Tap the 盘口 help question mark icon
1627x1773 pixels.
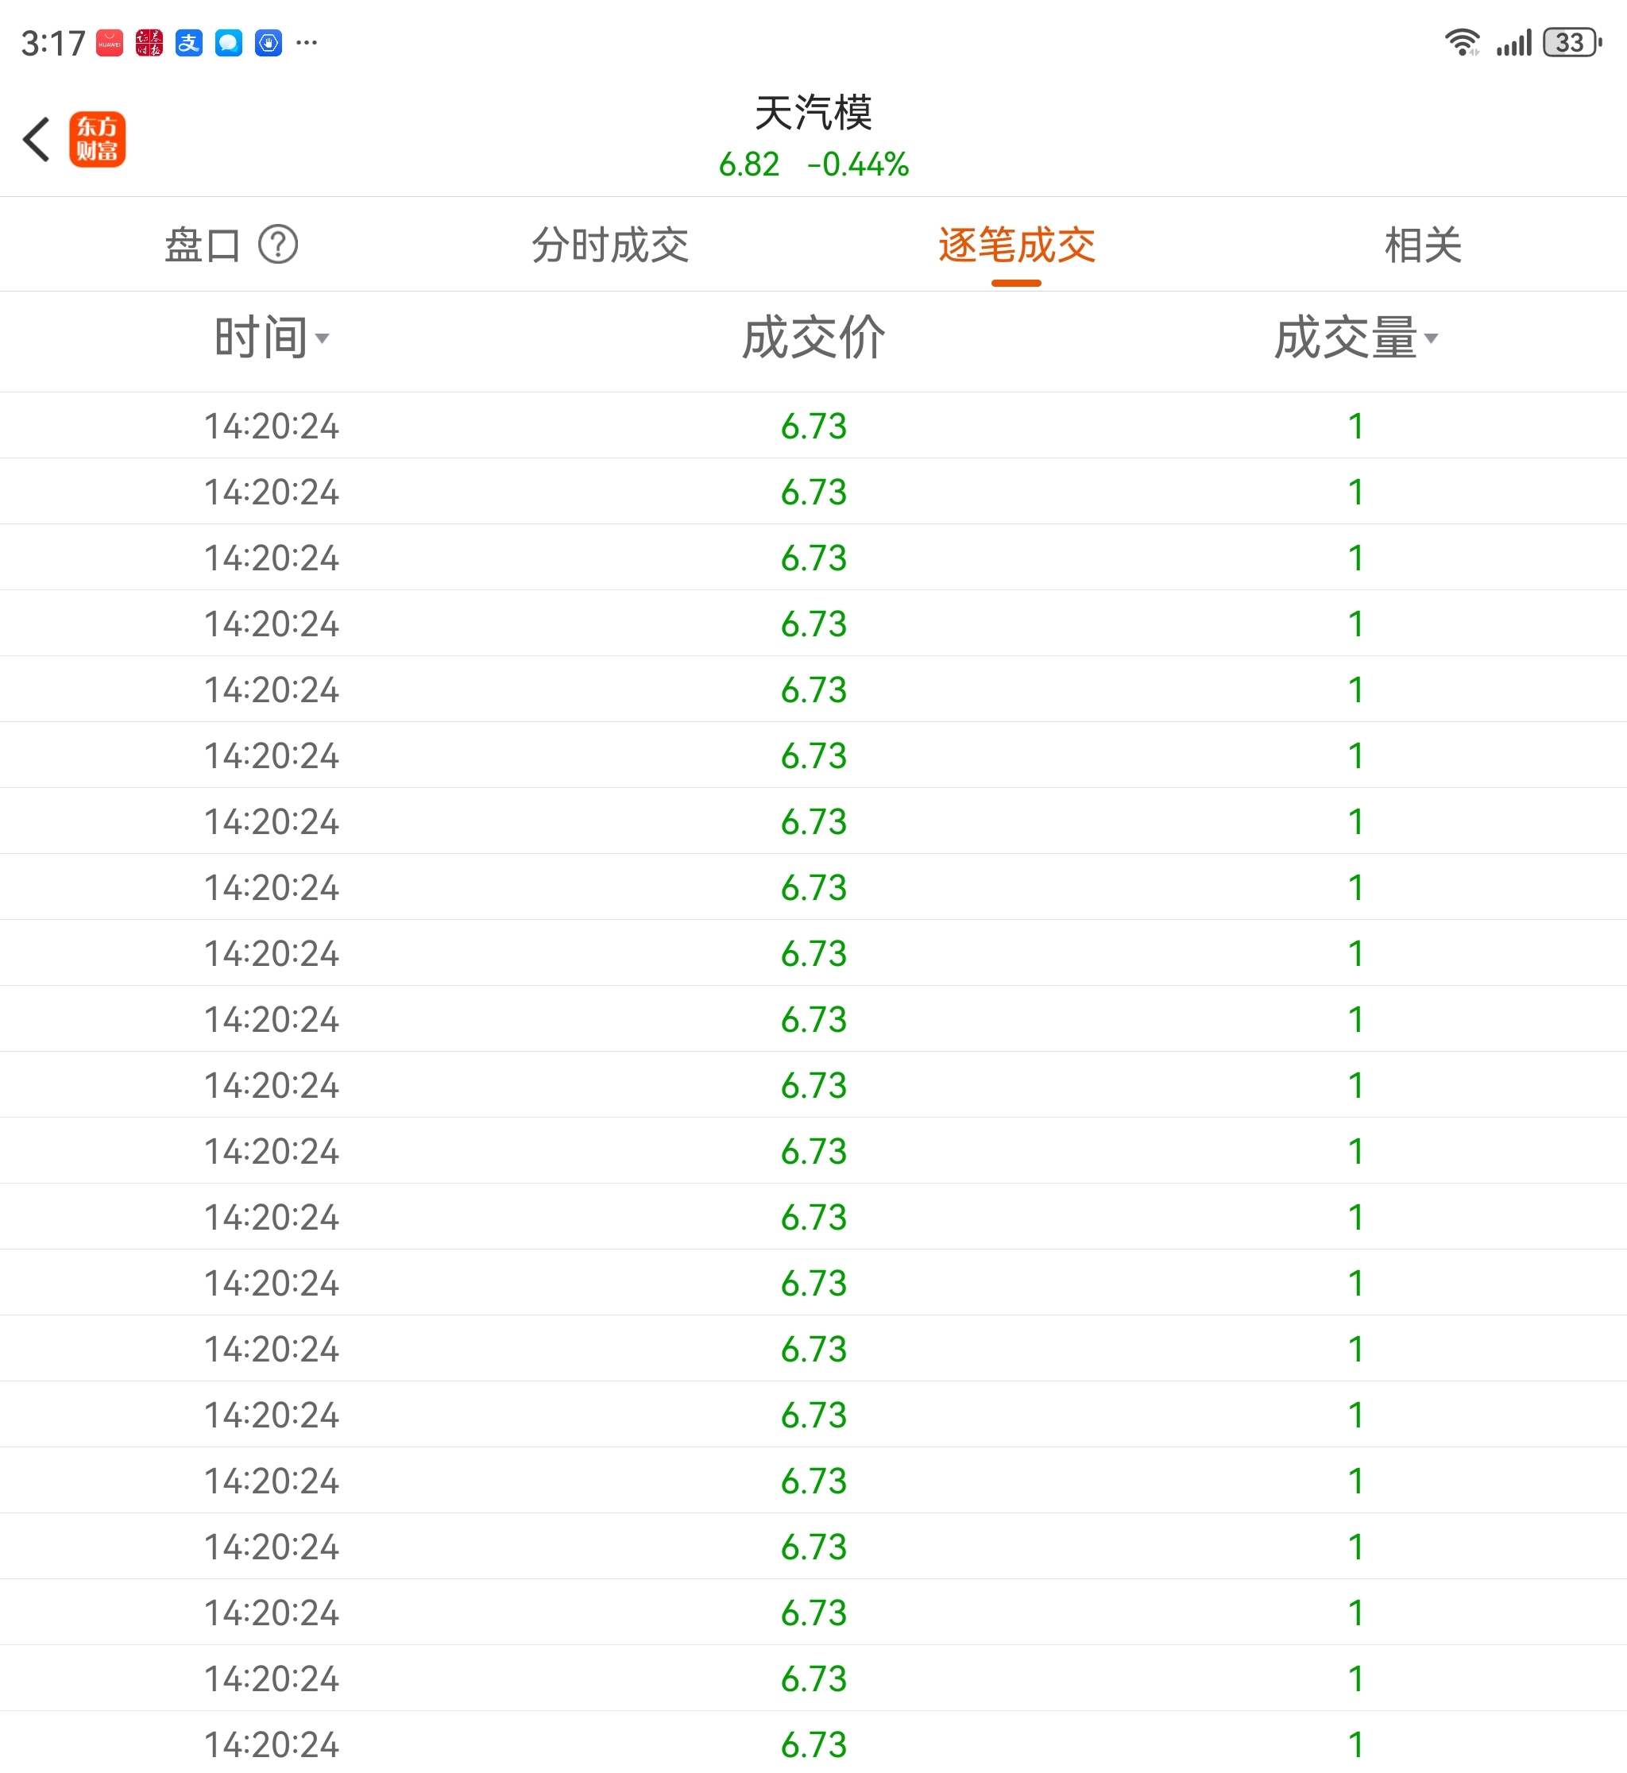coord(278,245)
